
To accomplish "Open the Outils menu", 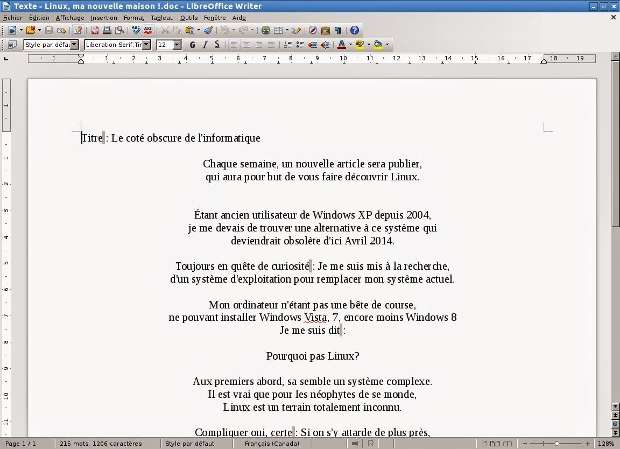I will 189,18.
